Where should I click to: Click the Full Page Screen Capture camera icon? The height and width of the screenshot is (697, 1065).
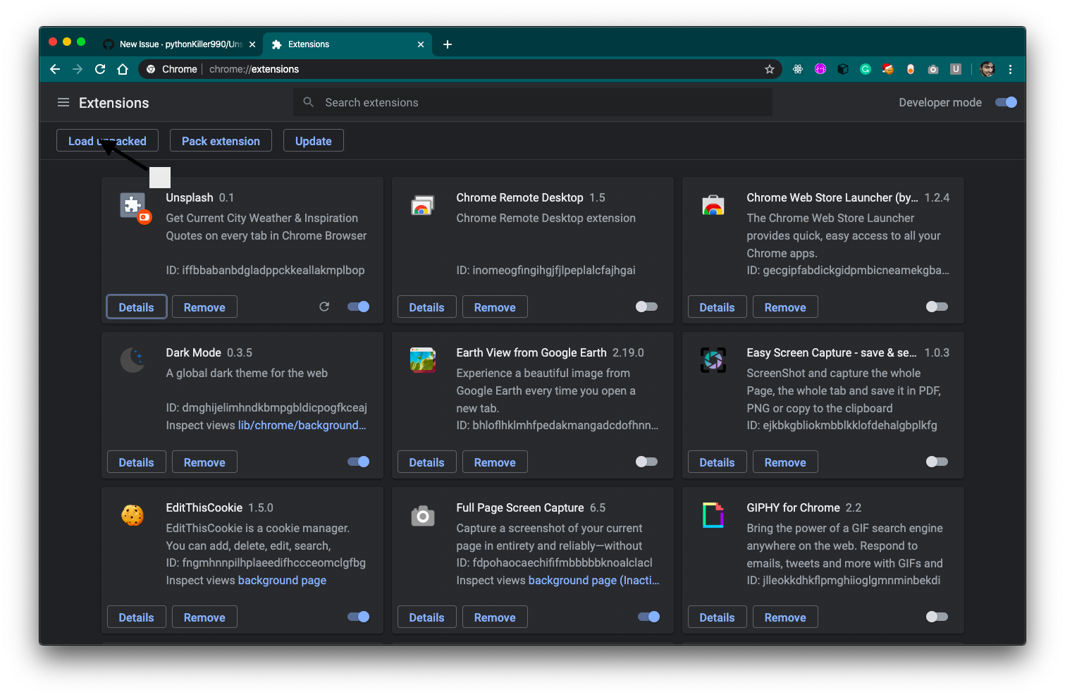coord(423,516)
